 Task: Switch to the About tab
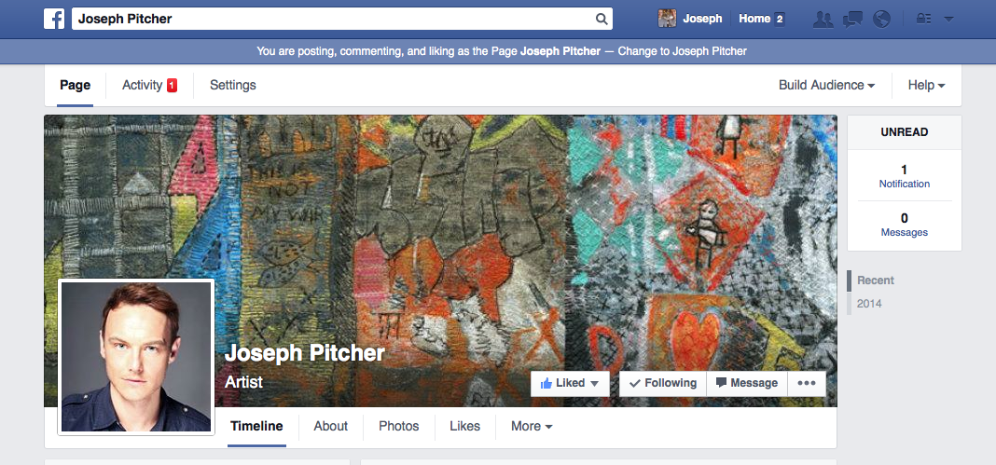pyautogui.click(x=331, y=426)
